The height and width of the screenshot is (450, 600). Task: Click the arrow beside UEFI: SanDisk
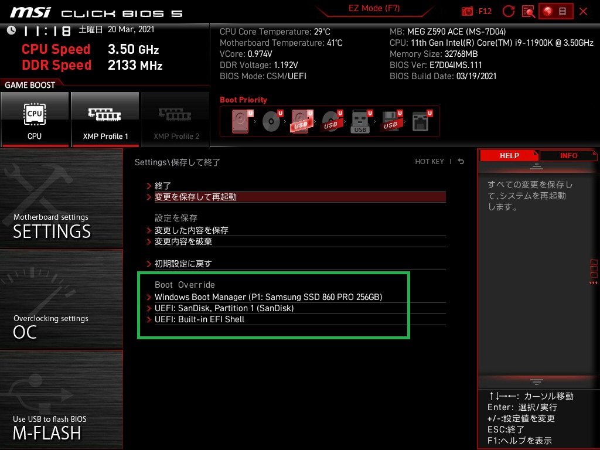point(149,308)
